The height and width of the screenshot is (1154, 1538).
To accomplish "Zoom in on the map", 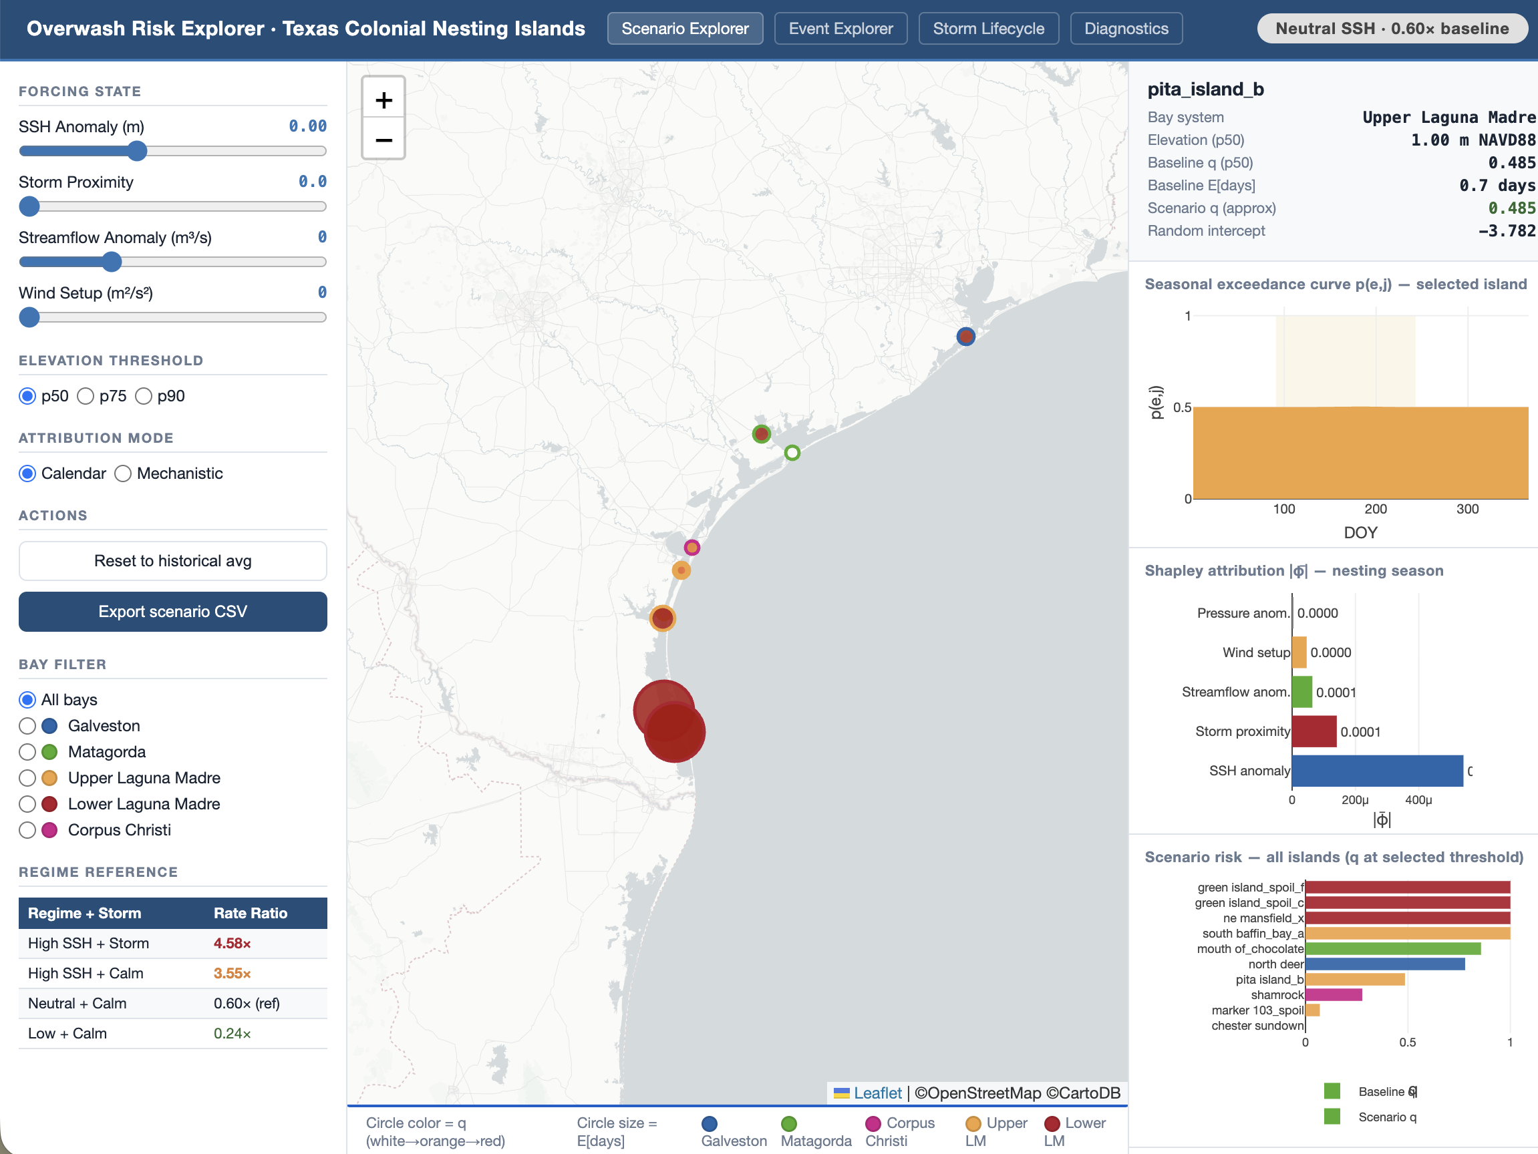I will tap(383, 100).
